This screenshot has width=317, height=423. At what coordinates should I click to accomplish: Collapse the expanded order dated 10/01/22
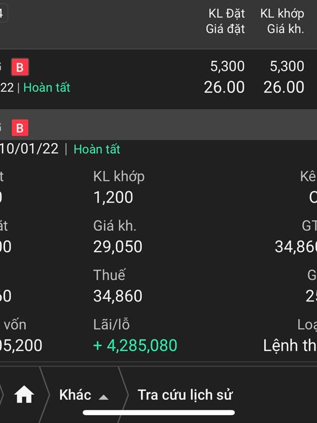[158, 125]
